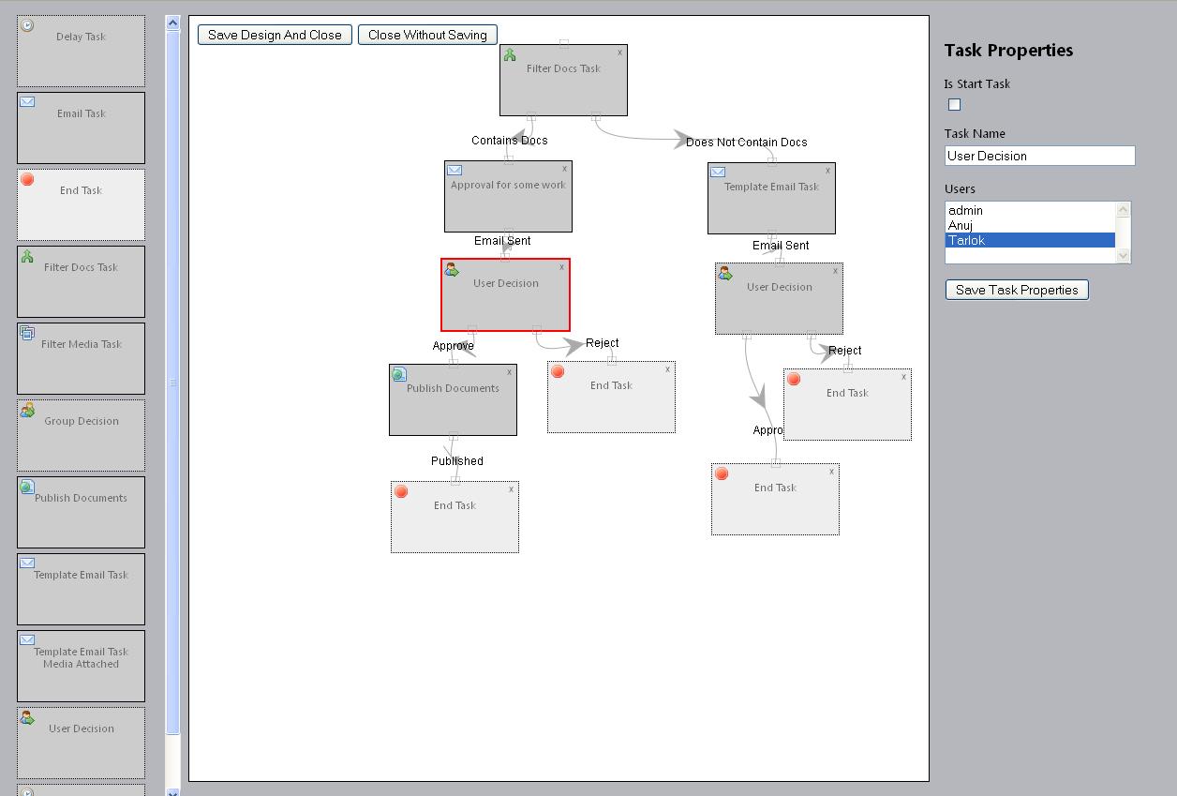1177x796 pixels.
Task: Click Email Sent label under Approval for some work
Action: click(502, 241)
